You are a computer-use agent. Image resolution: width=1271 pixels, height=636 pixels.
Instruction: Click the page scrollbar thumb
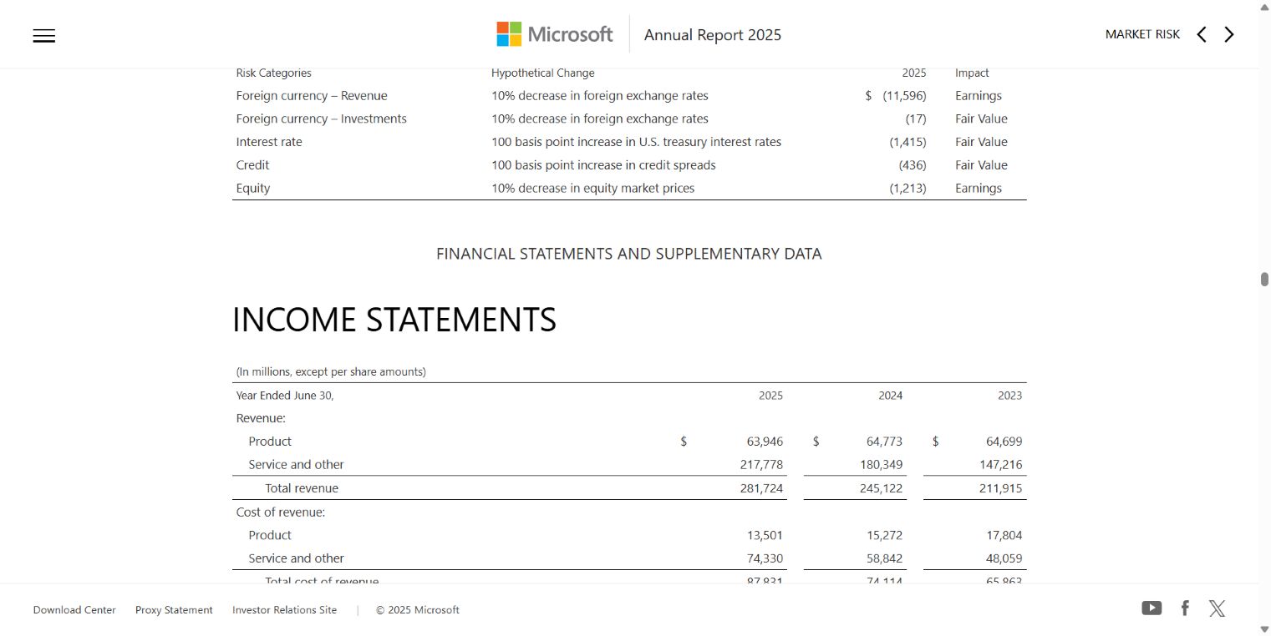coord(1264,279)
